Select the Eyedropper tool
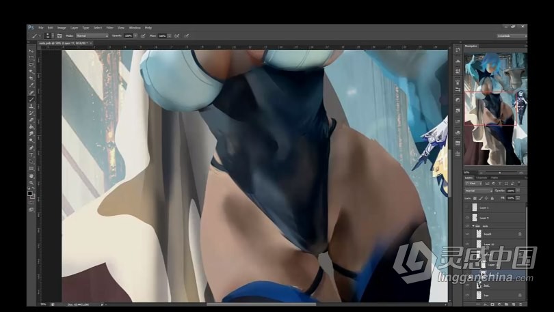 tap(31, 85)
